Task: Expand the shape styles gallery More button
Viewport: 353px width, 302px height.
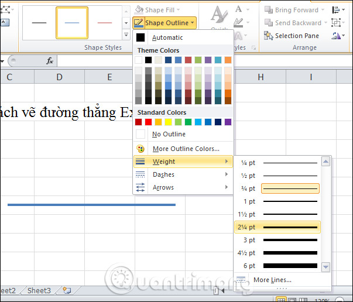Action: 126,35
